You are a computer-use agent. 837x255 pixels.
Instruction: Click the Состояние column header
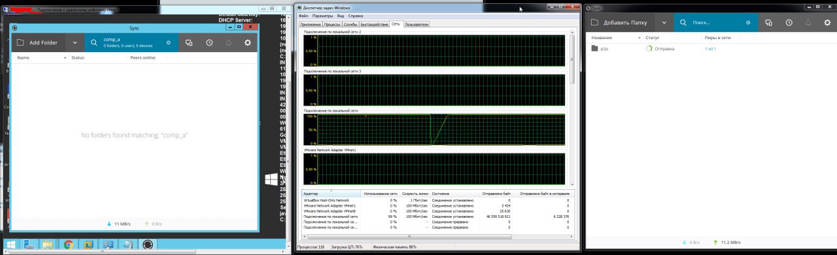coord(454,194)
